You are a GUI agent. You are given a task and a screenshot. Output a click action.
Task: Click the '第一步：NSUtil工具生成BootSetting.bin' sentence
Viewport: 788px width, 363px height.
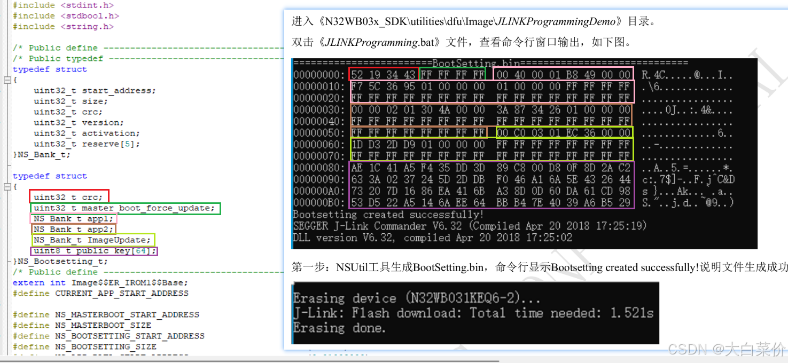(x=540, y=267)
